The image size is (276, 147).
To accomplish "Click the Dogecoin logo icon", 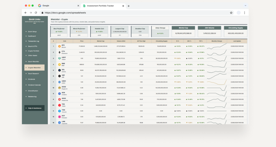I will click(60, 88).
